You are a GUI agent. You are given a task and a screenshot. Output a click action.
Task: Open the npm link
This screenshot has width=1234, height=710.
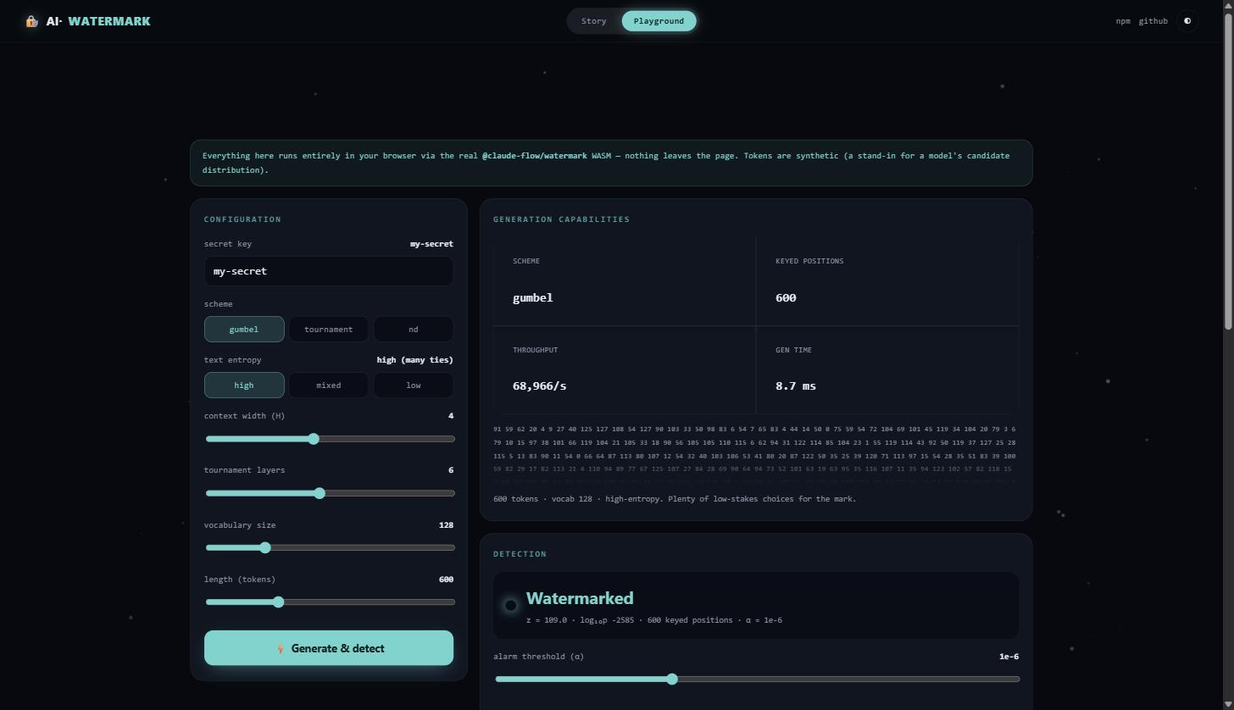(1123, 21)
